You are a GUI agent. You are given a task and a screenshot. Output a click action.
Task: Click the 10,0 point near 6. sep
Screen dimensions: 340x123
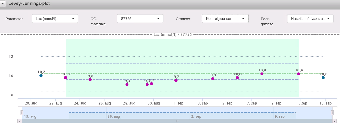[237, 78]
